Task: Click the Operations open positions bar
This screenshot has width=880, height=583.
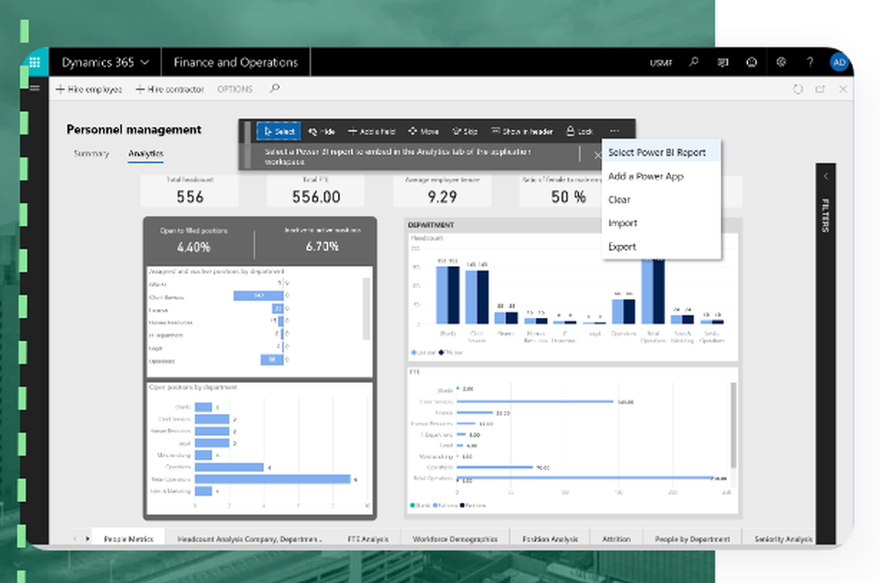Action: 229,468
